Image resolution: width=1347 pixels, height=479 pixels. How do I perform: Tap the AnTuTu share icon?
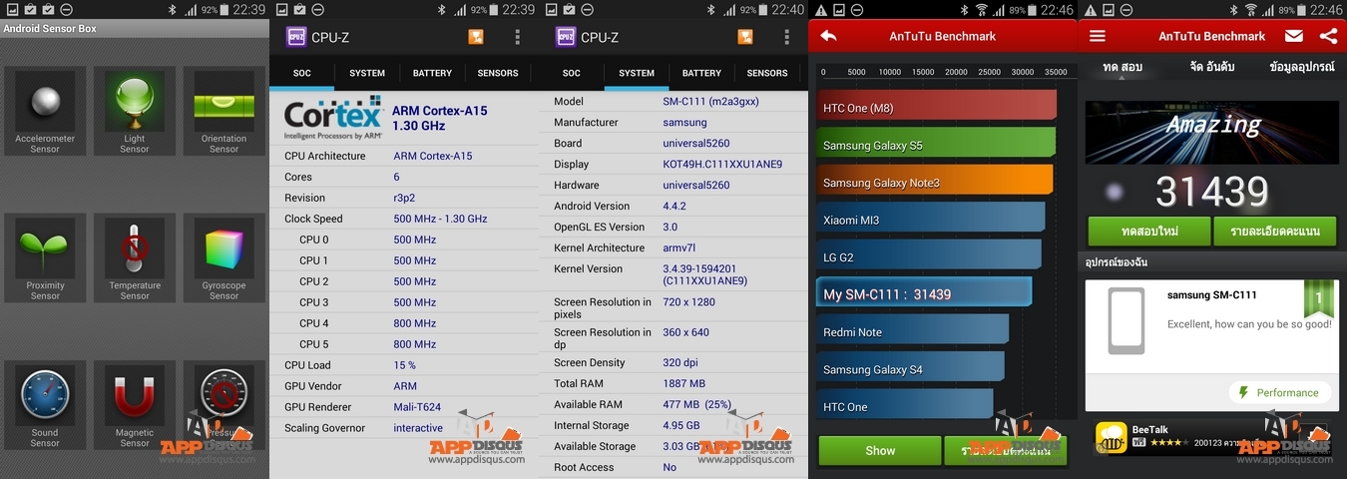point(1328,36)
